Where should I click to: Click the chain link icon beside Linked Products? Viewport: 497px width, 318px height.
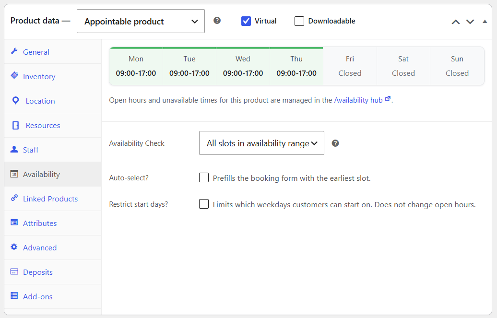(x=14, y=198)
